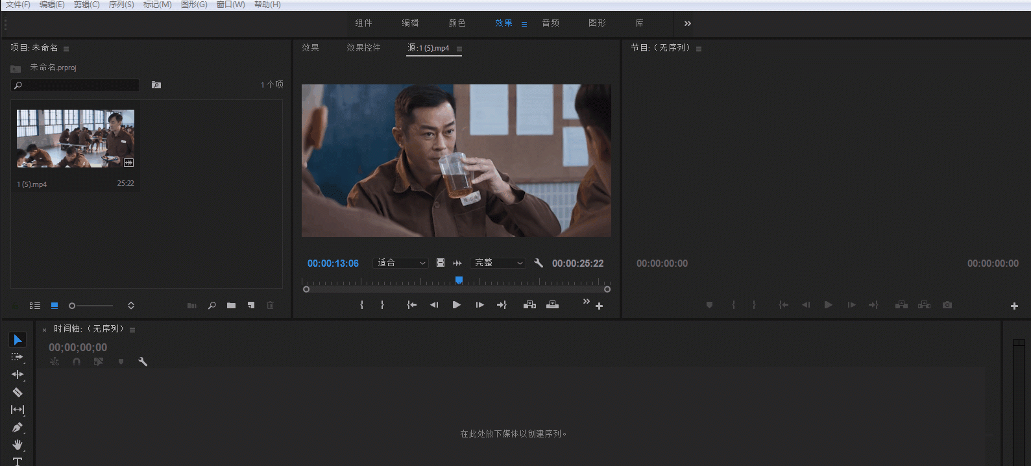This screenshot has width=1031, height=466.
Task: Open the 窗口(W) menu
Action: pyautogui.click(x=231, y=5)
